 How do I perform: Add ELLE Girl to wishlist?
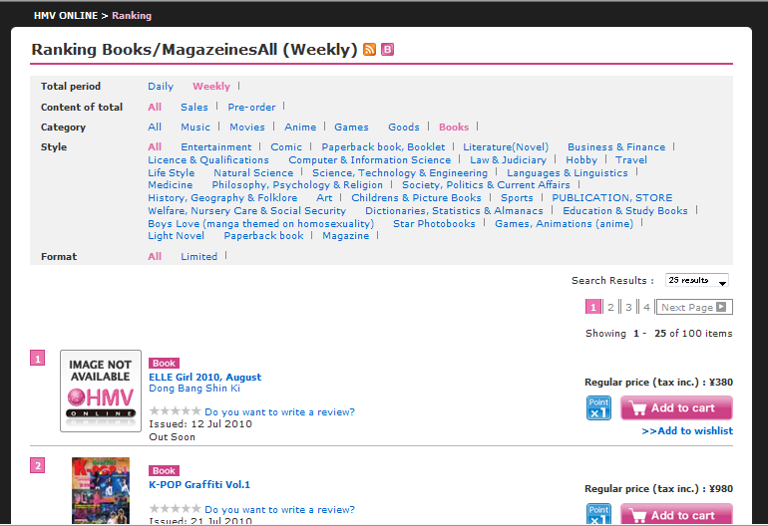(x=687, y=431)
